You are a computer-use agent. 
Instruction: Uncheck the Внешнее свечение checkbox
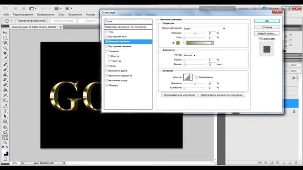coord(107,42)
